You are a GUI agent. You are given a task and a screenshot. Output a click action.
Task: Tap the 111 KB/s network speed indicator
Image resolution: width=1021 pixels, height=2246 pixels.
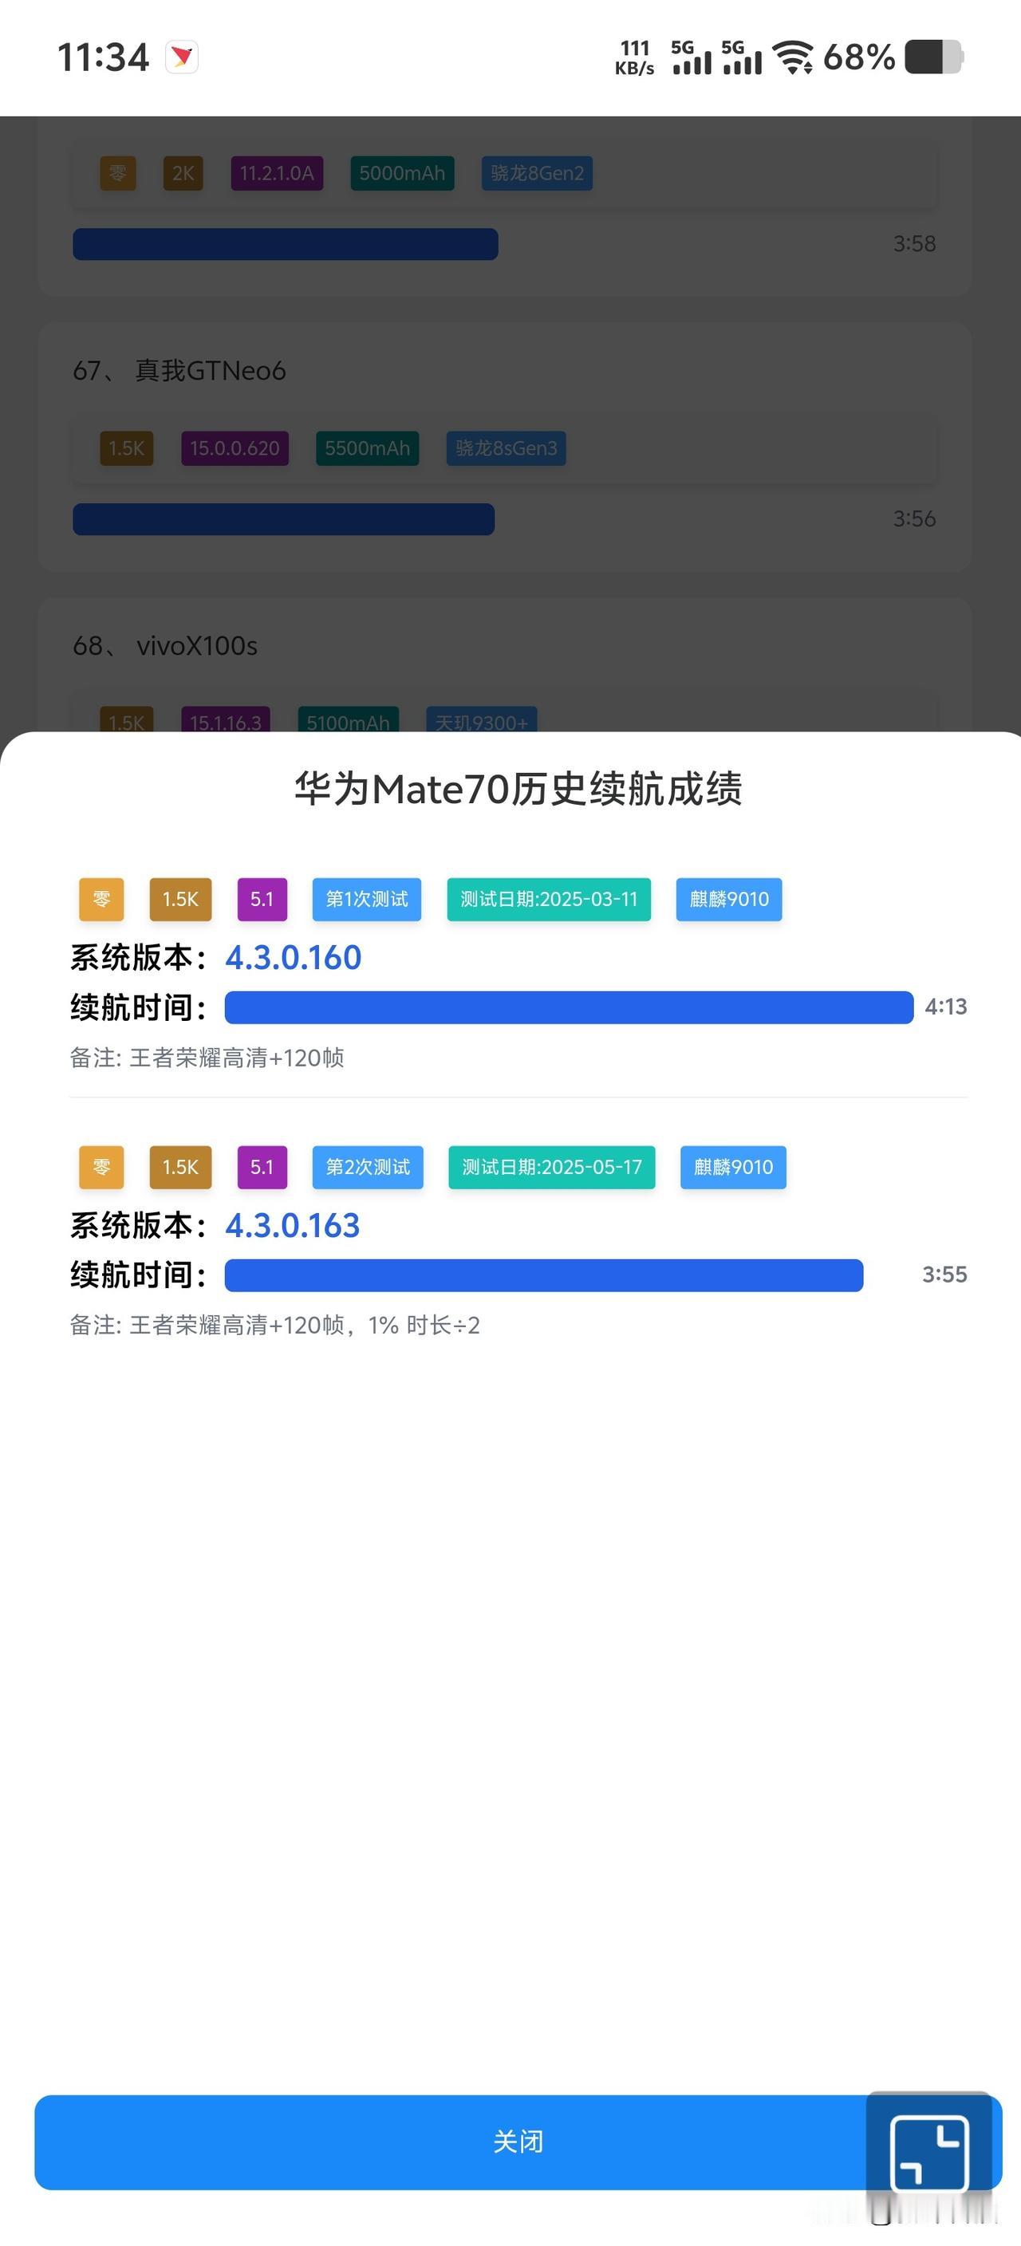pyautogui.click(x=635, y=57)
